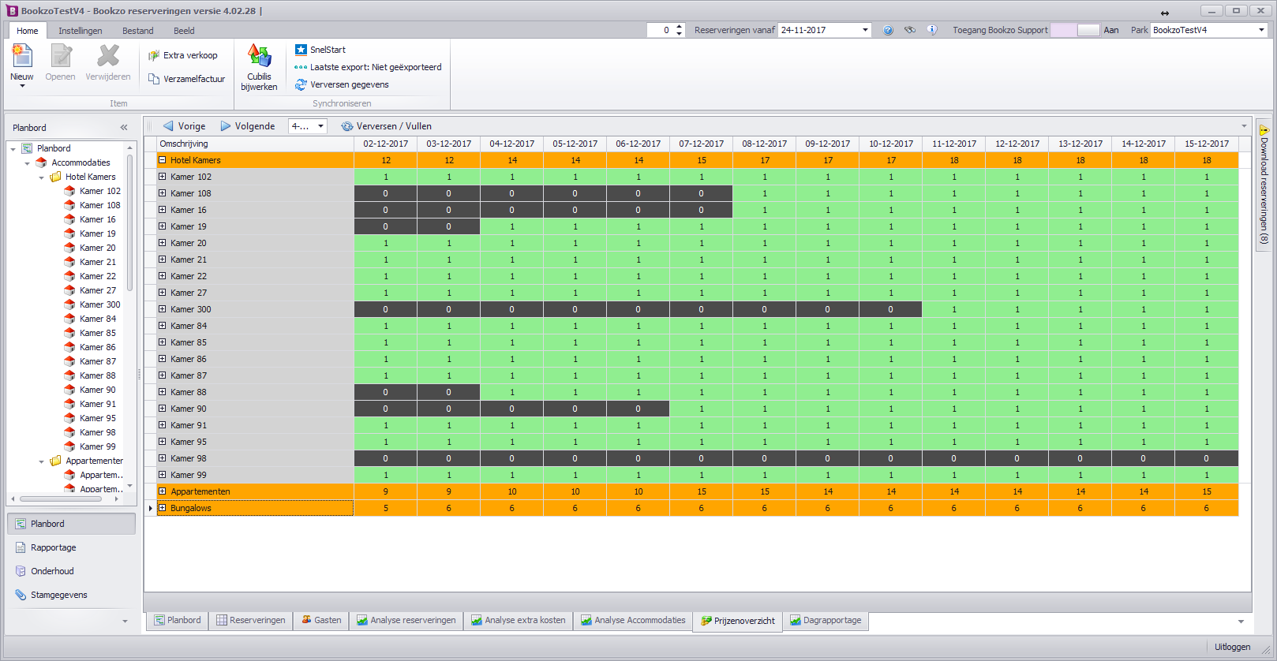The image size is (1277, 661).
Task: Open Extra verkoop
Action: coord(183,55)
